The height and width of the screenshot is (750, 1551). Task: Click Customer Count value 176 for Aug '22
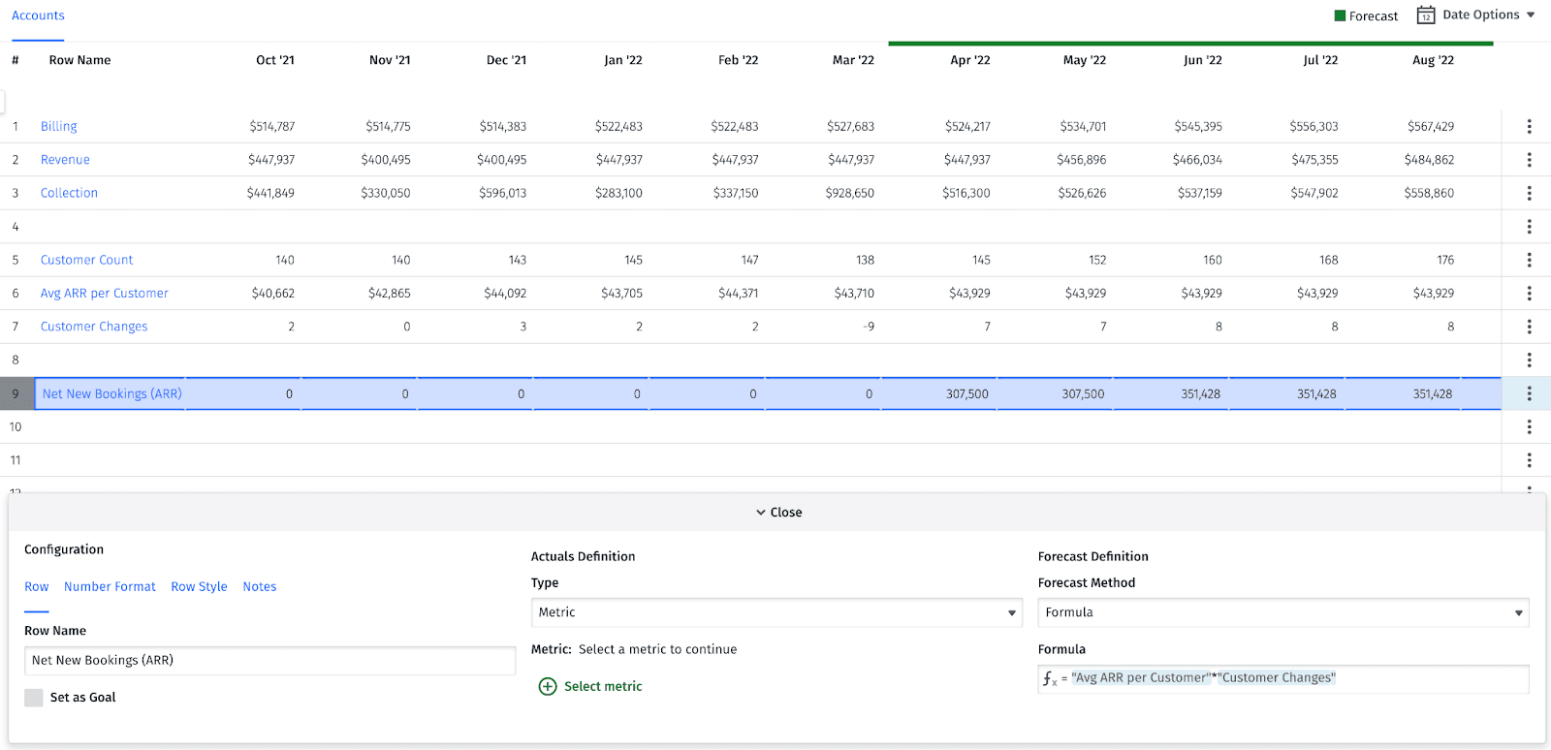1445,260
